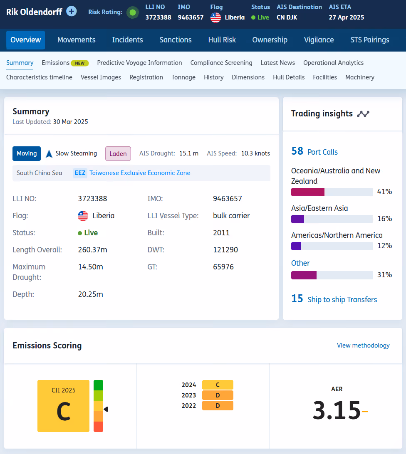Open Operational Analytics section
Screen dimensions: 406x454
(333, 63)
